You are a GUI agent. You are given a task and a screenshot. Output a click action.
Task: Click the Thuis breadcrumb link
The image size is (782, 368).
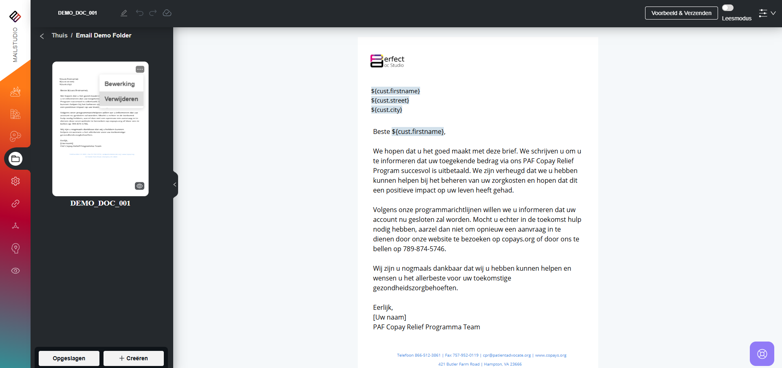(x=59, y=35)
